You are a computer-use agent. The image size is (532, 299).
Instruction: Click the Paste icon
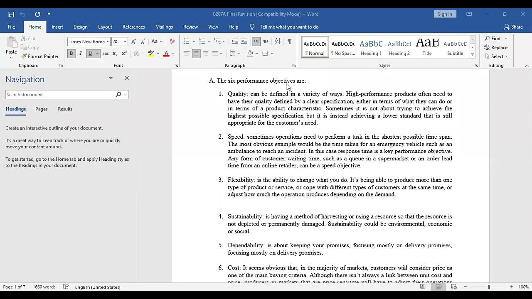pyautogui.click(x=11, y=42)
